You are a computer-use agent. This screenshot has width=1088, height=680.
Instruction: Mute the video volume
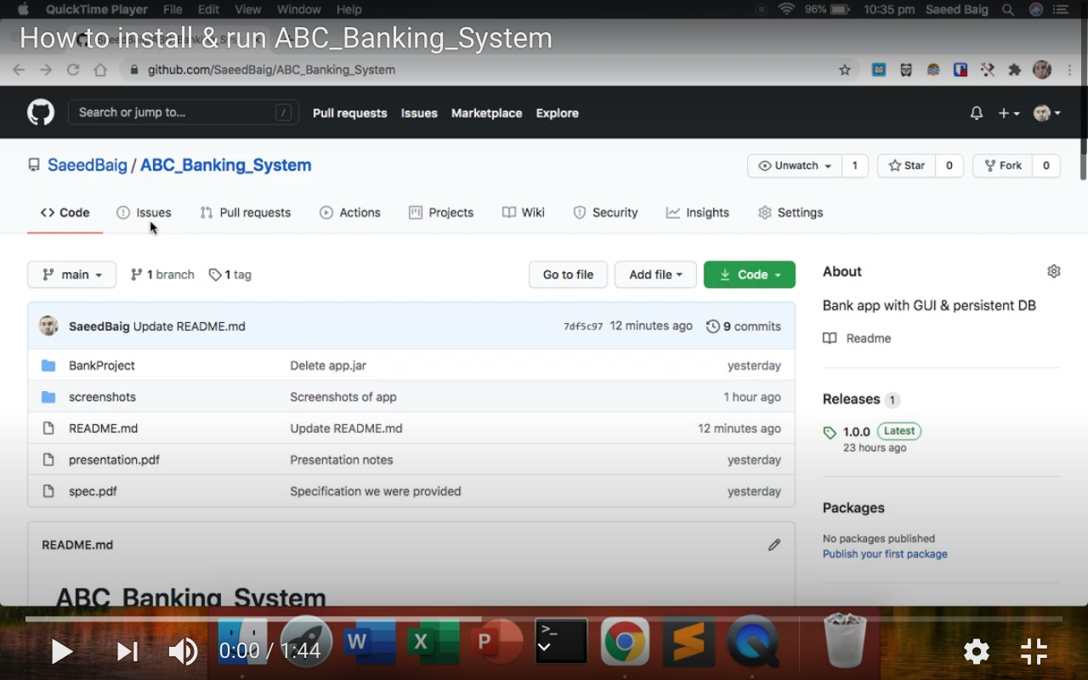click(183, 652)
